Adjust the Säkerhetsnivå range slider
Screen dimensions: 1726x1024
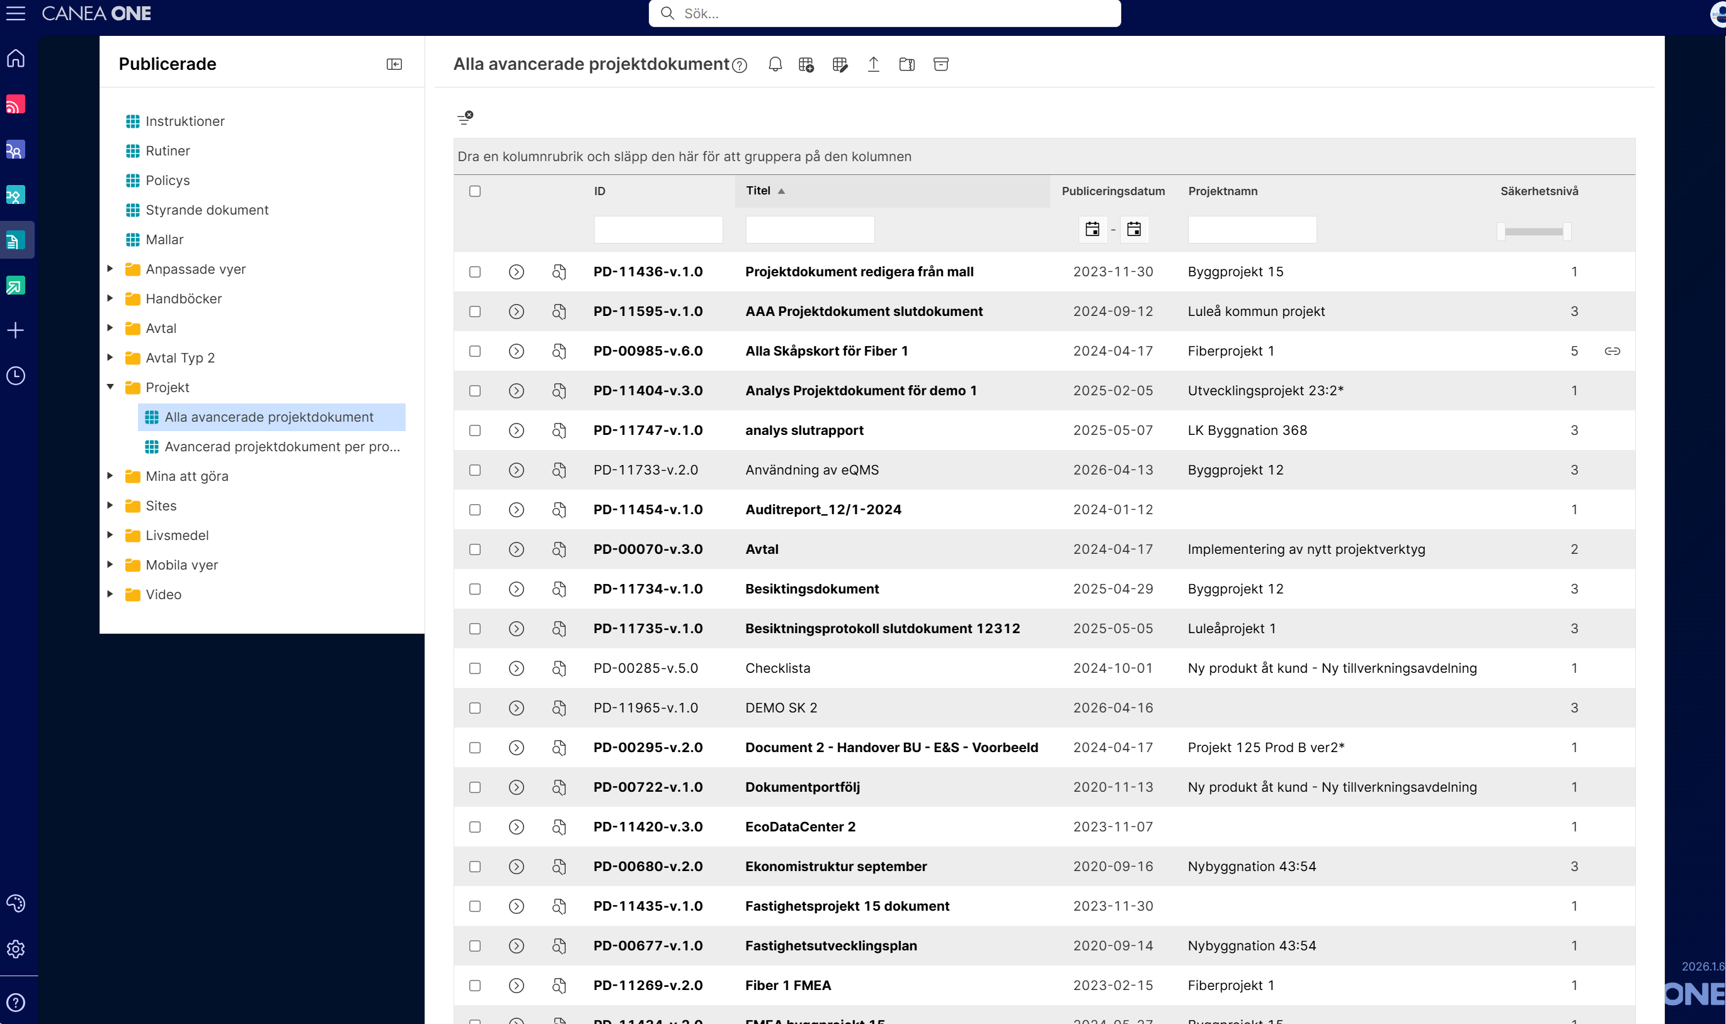(1533, 231)
